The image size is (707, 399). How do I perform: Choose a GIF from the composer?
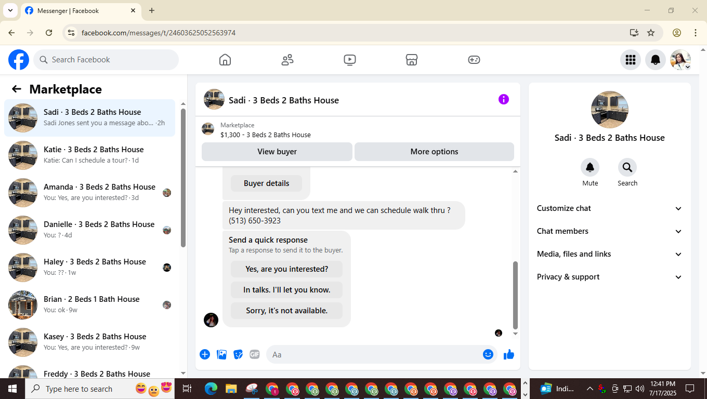click(x=255, y=354)
